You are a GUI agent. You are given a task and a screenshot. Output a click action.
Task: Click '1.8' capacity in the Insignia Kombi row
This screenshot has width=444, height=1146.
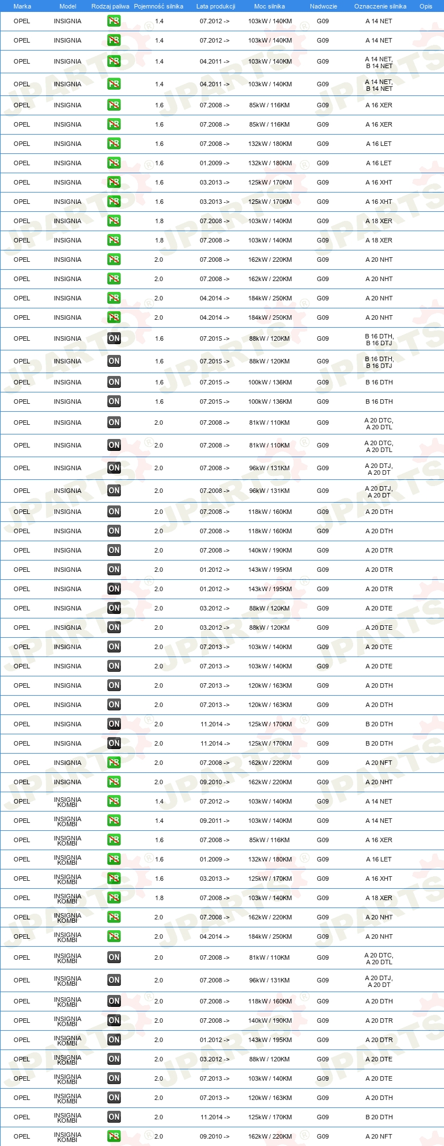159,898
